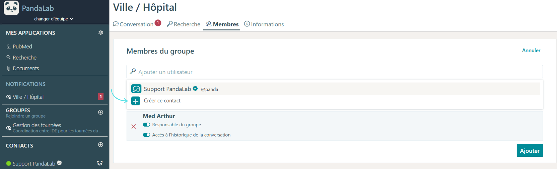The width and height of the screenshot is (557, 169).
Task: Open applications settings gear icon
Action: (101, 33)
